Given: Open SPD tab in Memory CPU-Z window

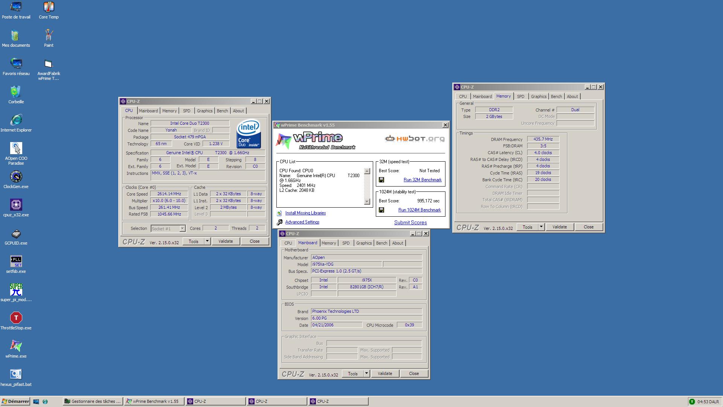Looking at the screenshot, I should tap(520, 96).
